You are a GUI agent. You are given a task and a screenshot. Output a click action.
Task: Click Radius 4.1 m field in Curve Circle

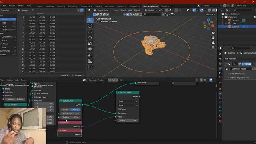70,117
